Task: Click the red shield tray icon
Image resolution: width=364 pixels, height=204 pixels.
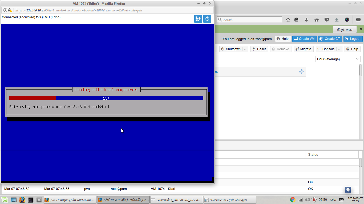Action: pyautogui.click(x=314, y=200)
